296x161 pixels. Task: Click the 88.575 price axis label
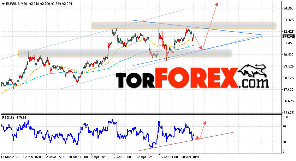[288, 78]
